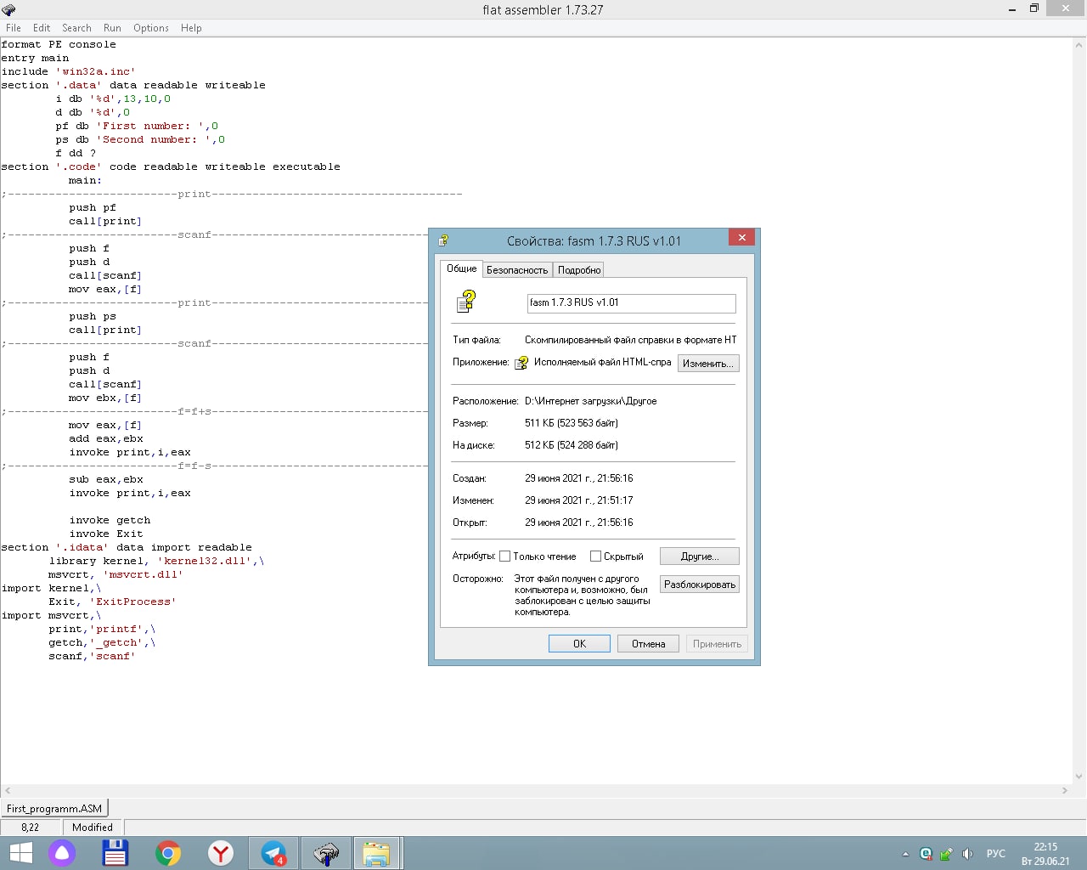1087x870 pixels.
Task: Open Telegram from the taskbar
Action: click(x=273, y=853)
